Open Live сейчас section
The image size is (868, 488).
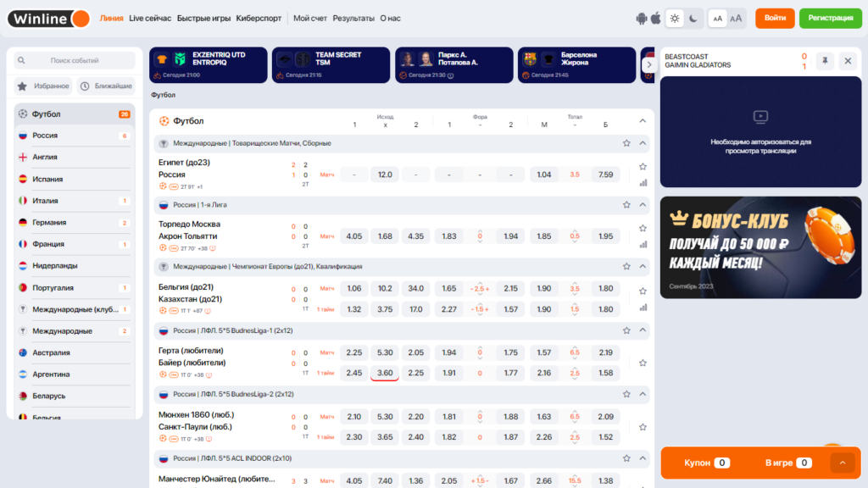pyautogui.click(x=150, y=19)
